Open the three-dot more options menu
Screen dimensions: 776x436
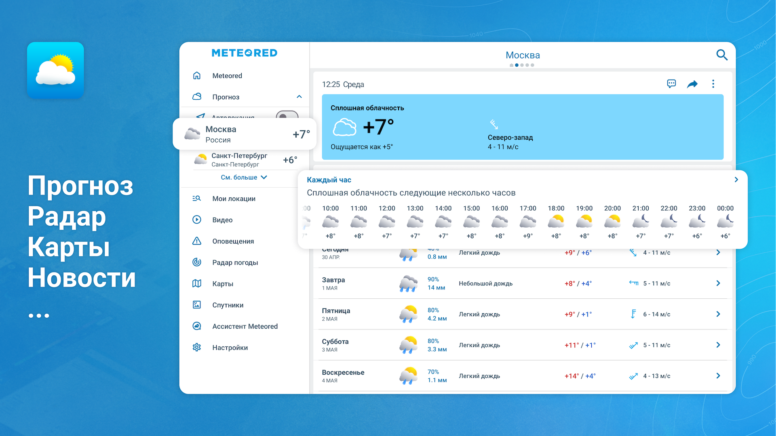point(713,84)
